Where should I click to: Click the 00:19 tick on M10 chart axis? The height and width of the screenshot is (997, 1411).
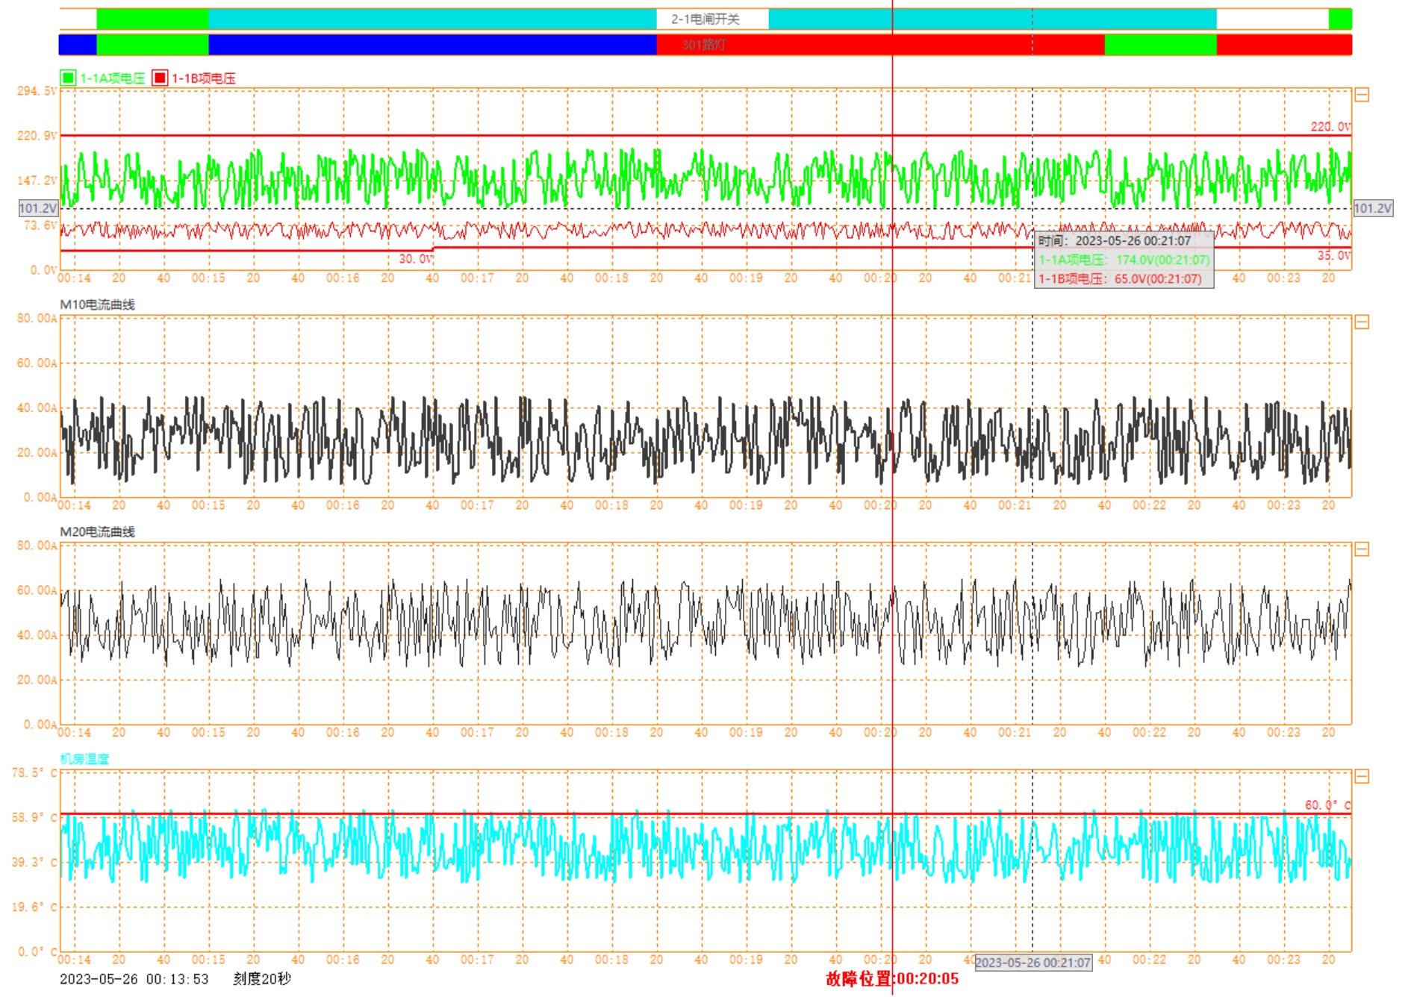(746, 506)
